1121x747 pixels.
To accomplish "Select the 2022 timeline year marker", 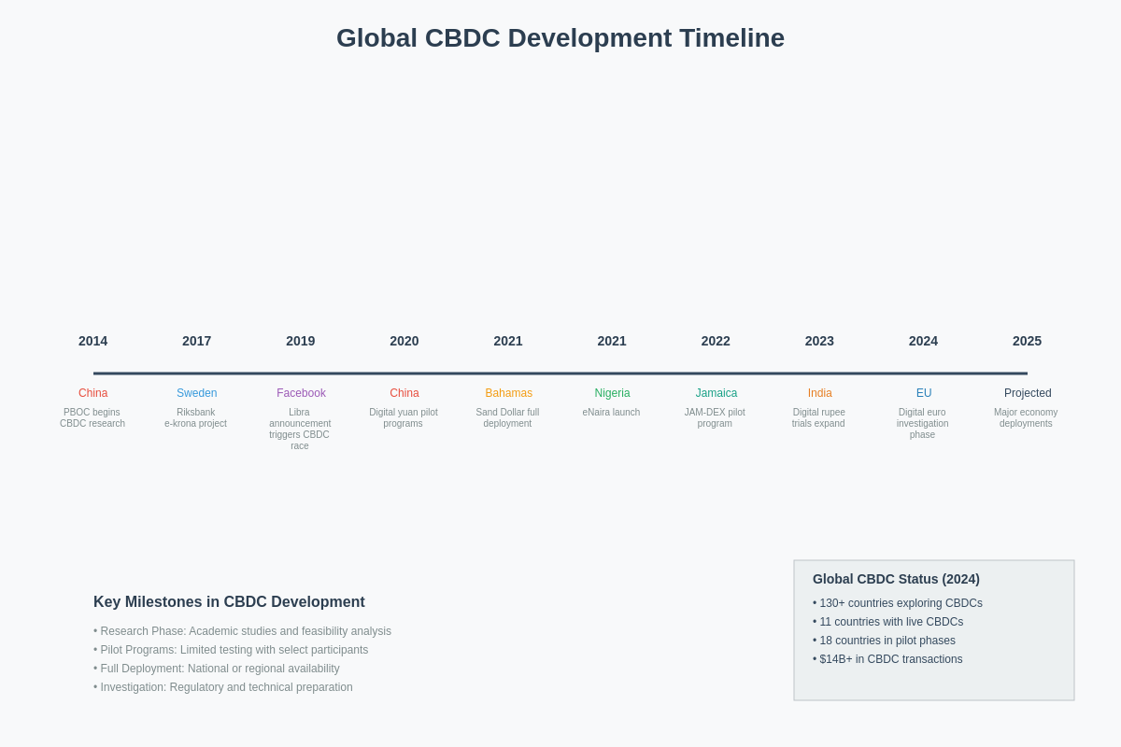I will (716, 341).
